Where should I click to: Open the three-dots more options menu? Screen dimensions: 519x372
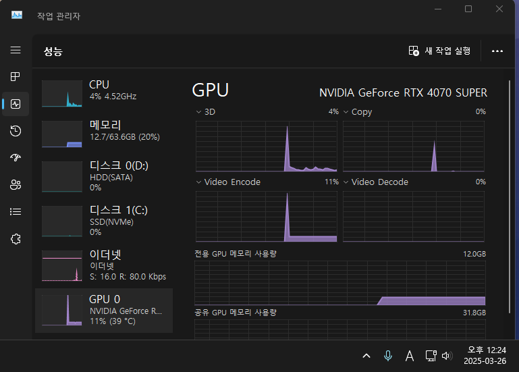497,51
